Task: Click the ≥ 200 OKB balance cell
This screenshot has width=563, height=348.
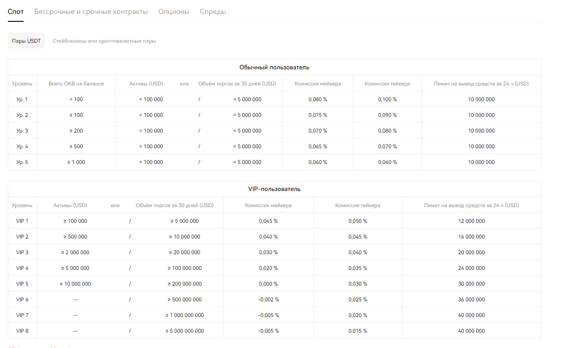Action: pyautogui.click(x=76, y=131)
